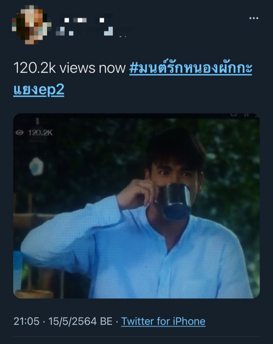Open the attached tweet image

point(136,206)
